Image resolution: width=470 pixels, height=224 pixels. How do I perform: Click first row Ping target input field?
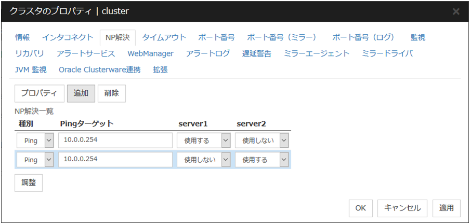[115, 141]
